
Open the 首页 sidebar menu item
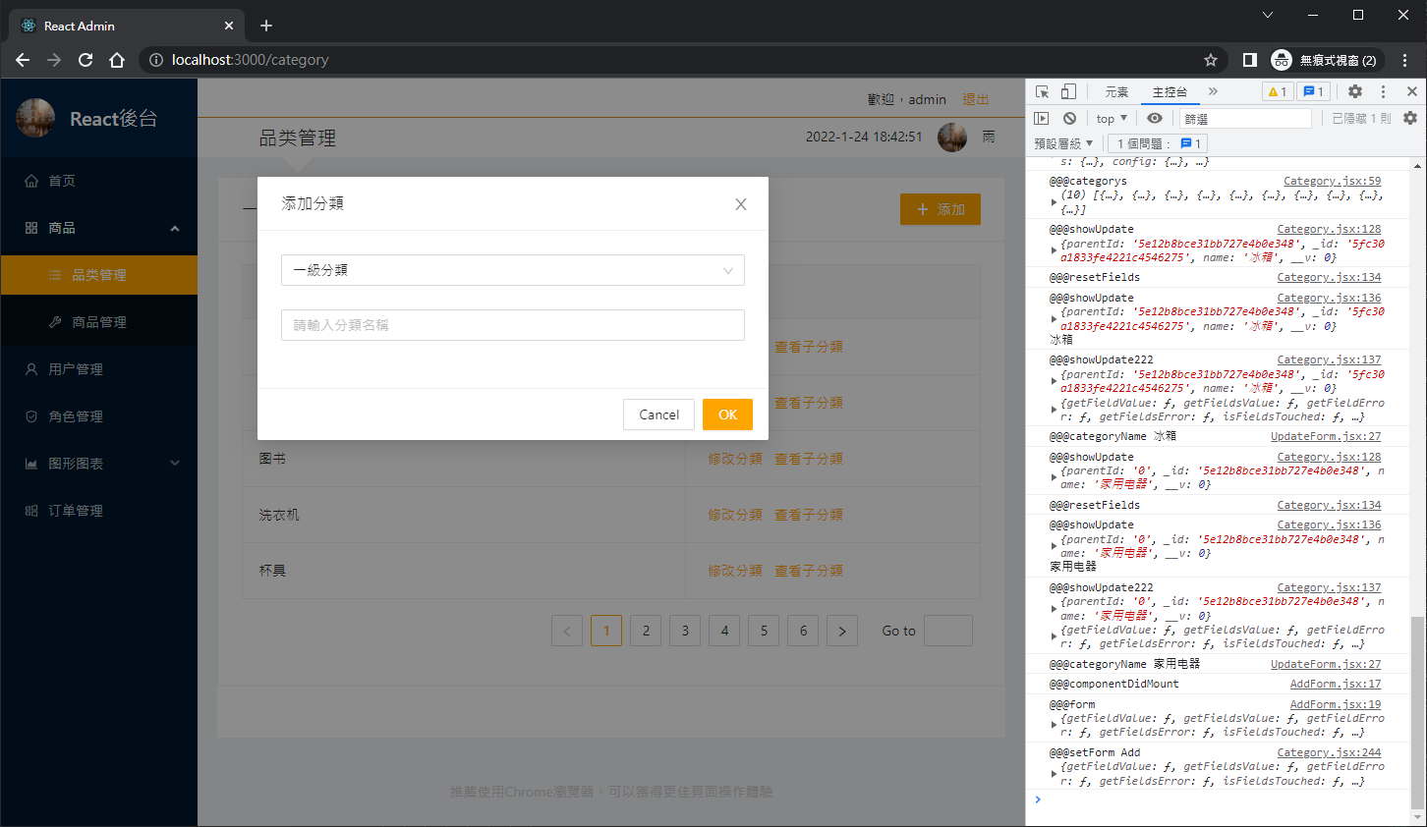point(98,181)
